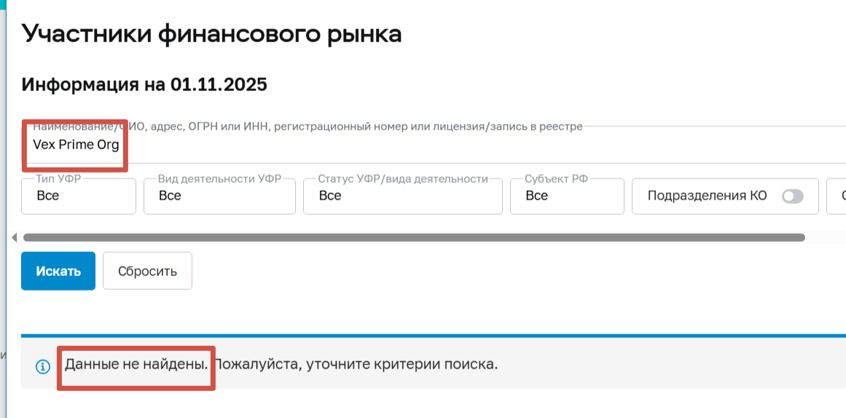Click the Подразделения КО label text

pos(707,196)
